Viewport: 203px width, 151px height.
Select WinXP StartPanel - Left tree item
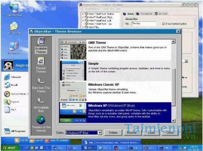point(100,21)
